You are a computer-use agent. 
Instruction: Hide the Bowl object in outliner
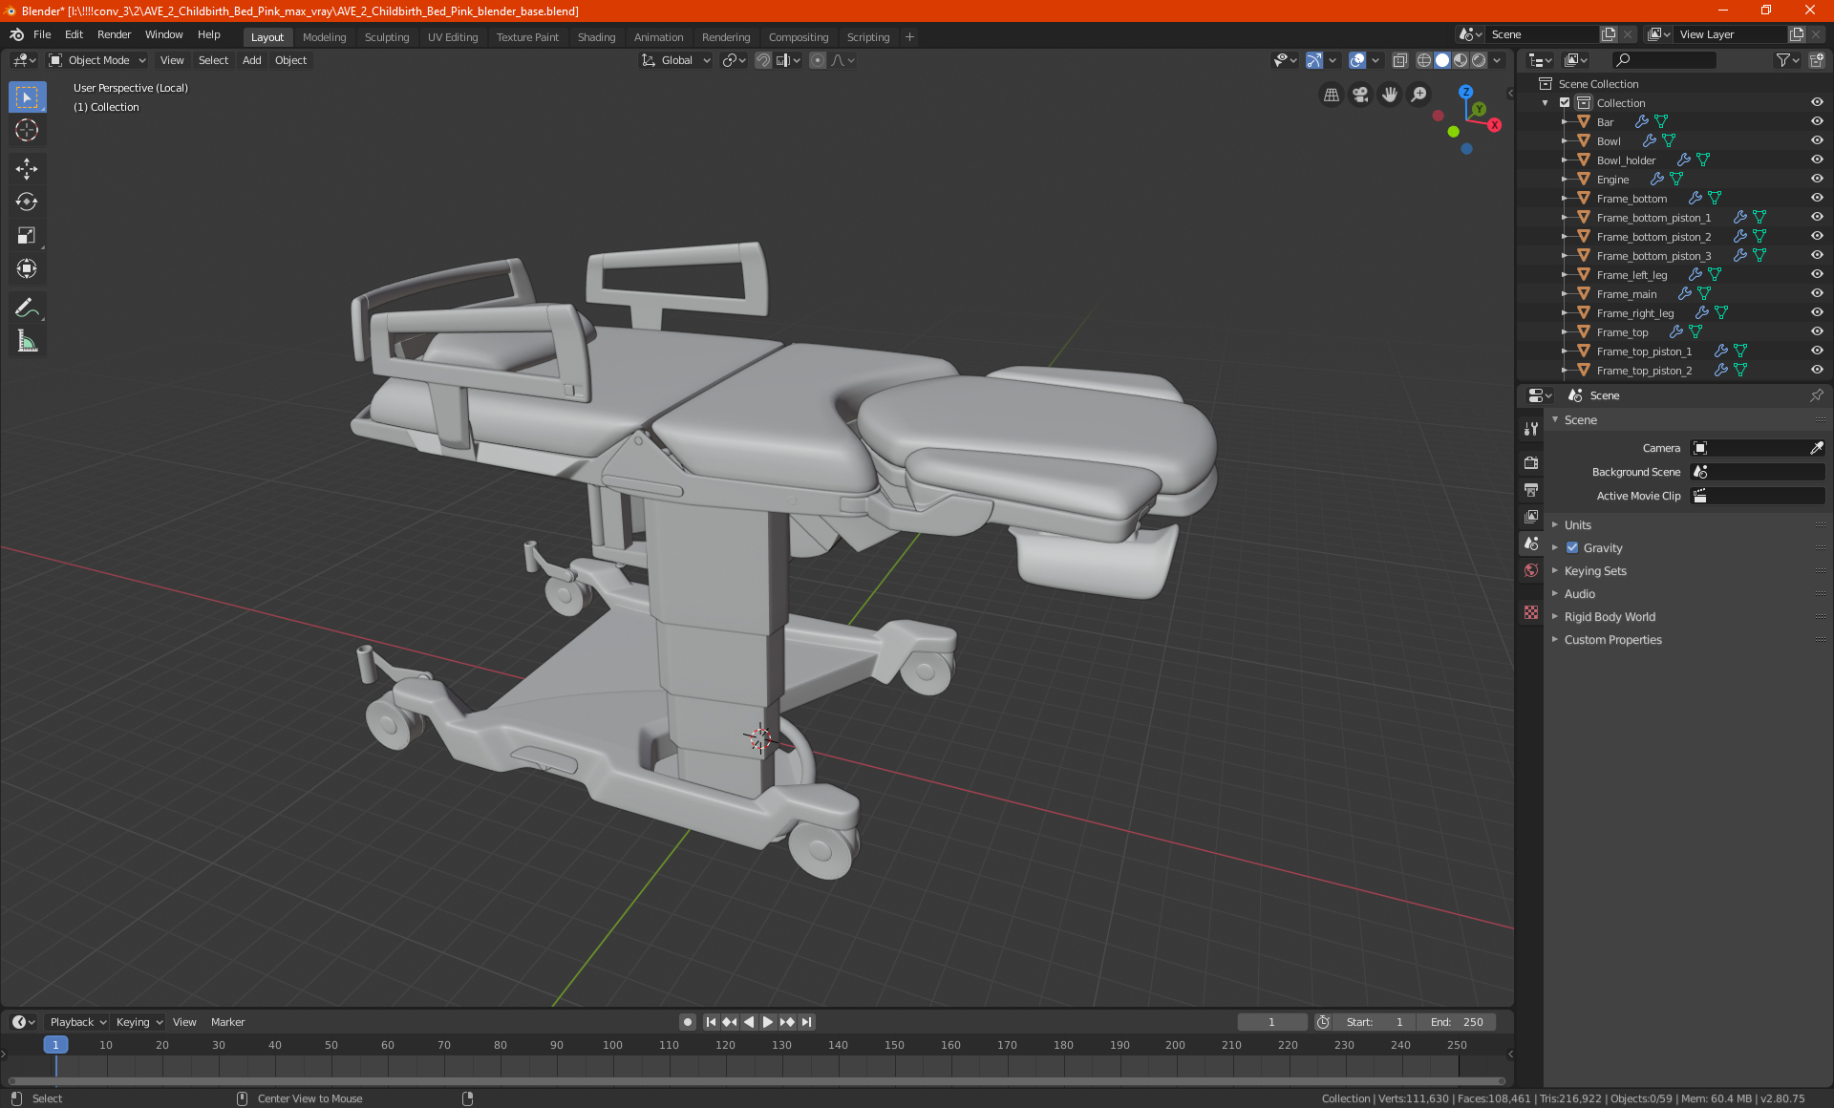pos(1816,141)
